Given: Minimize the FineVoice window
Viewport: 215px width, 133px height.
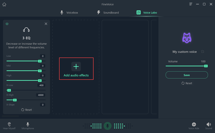Looking at the screenshot, I should point(197,4).
